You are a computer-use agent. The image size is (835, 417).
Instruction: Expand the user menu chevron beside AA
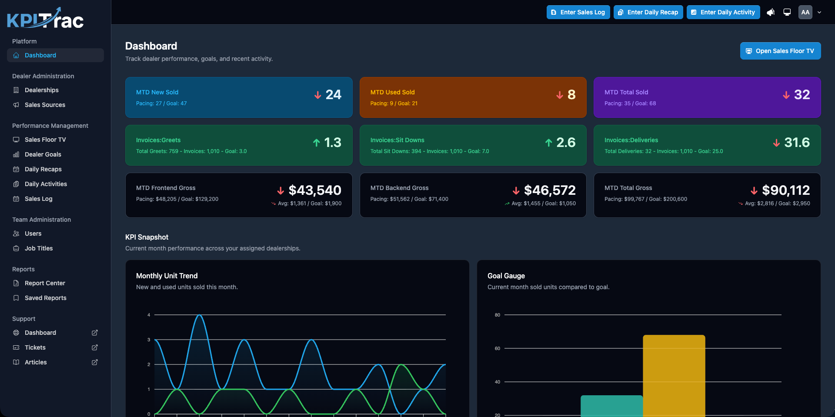tap(819, 12)
